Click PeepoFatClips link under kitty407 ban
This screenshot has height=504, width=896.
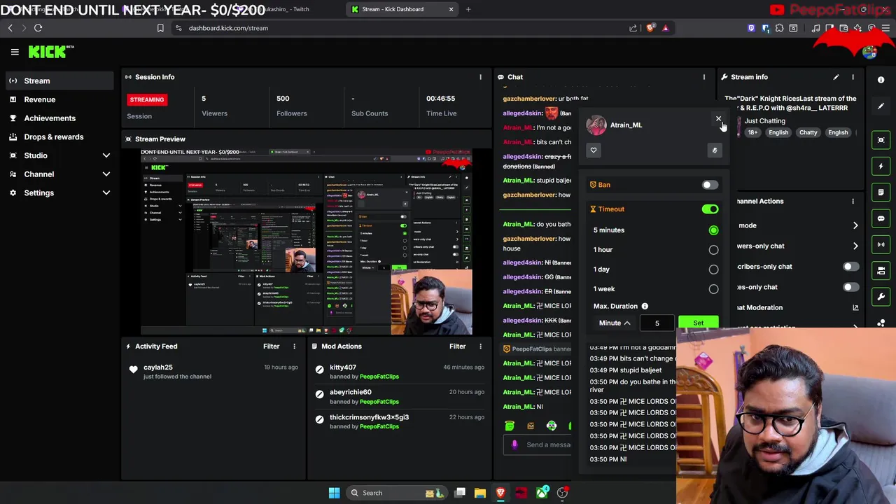pos(379,377)
